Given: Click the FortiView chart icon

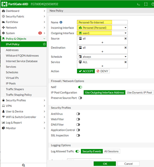Looking at the screenshot, I should point(3,22).
